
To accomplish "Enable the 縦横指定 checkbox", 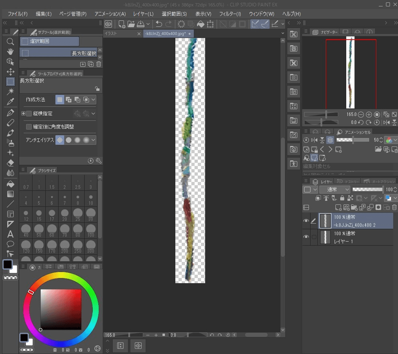I will pyautogui.click(x=29, y=113).
